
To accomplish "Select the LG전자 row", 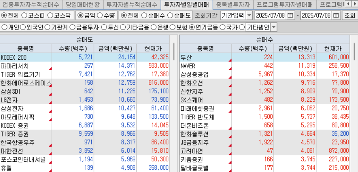I will pyautogui.click(x=85, y=100).
